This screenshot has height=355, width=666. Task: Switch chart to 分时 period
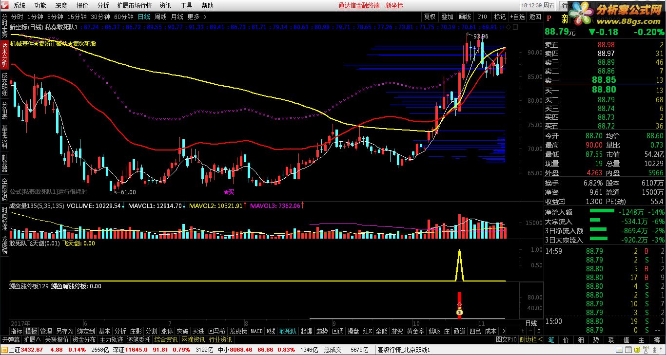(x=17, y=17)
